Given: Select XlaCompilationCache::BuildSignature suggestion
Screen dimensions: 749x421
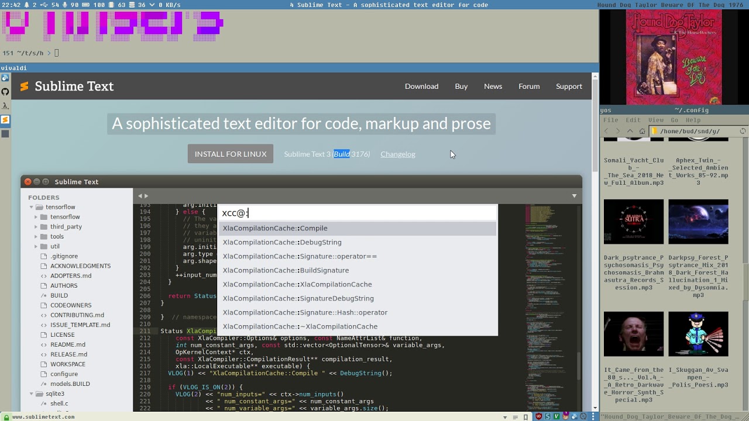Looking at the screenshot, I should [x=357, y=271].
